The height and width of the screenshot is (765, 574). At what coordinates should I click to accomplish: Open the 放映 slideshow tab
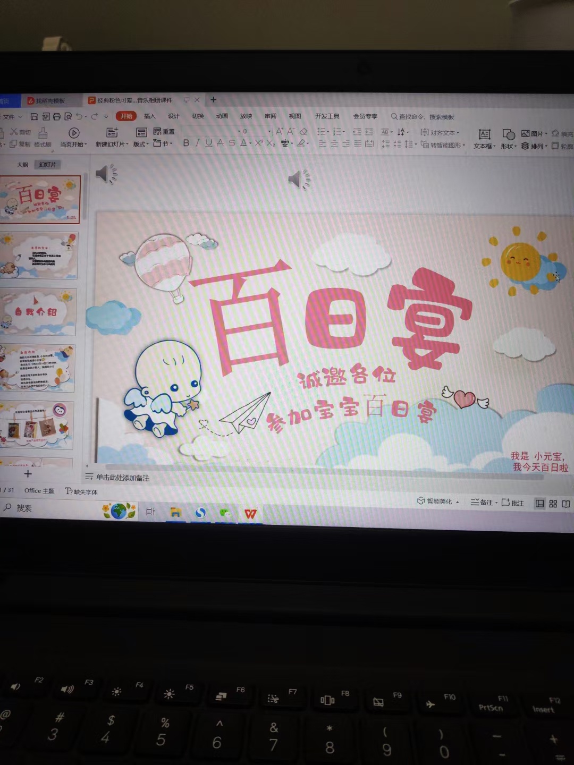tap(246, 116)
